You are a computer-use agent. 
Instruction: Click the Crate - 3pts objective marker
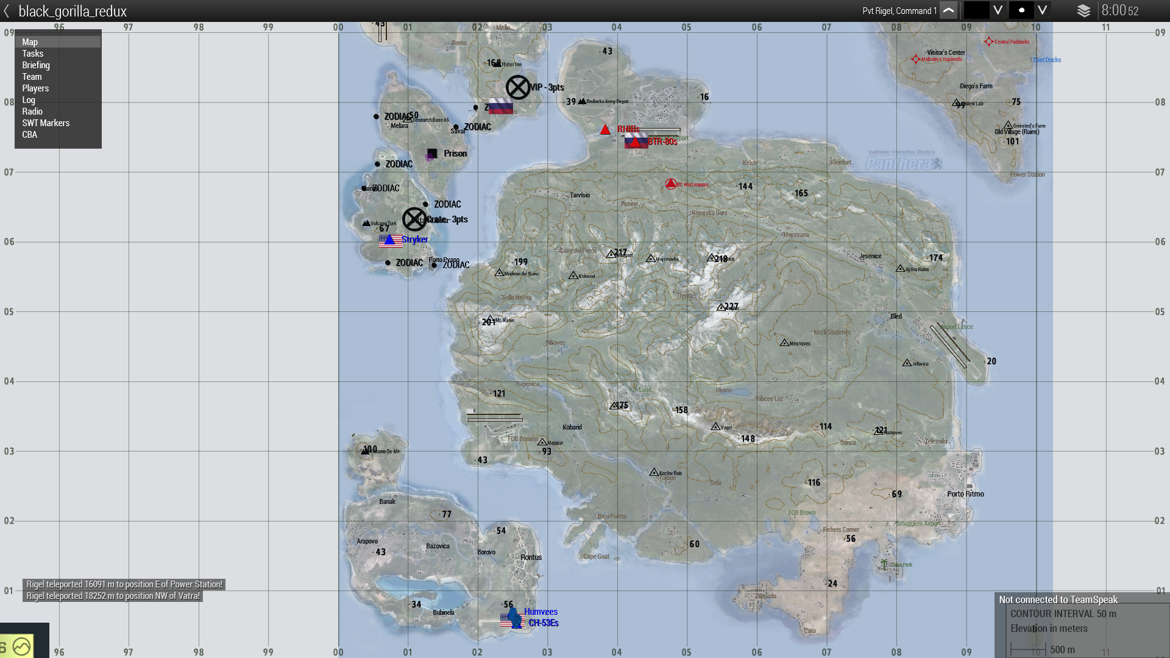point(414,219)
